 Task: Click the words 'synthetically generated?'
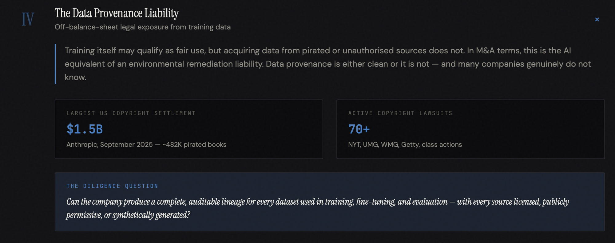click(x=151, y=215)
